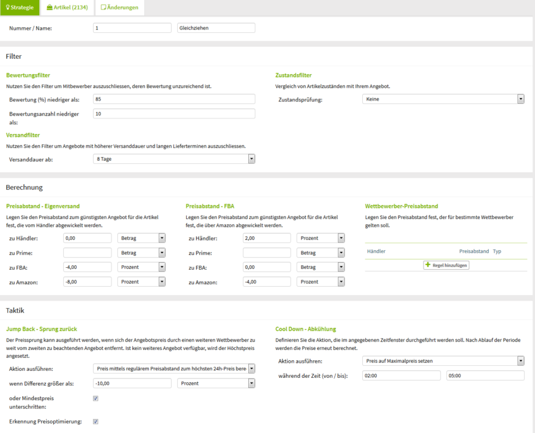This screenshot has height=433, width=535.
Task: Open the Versanddauer ab dropdown
Action: [174, 159]
